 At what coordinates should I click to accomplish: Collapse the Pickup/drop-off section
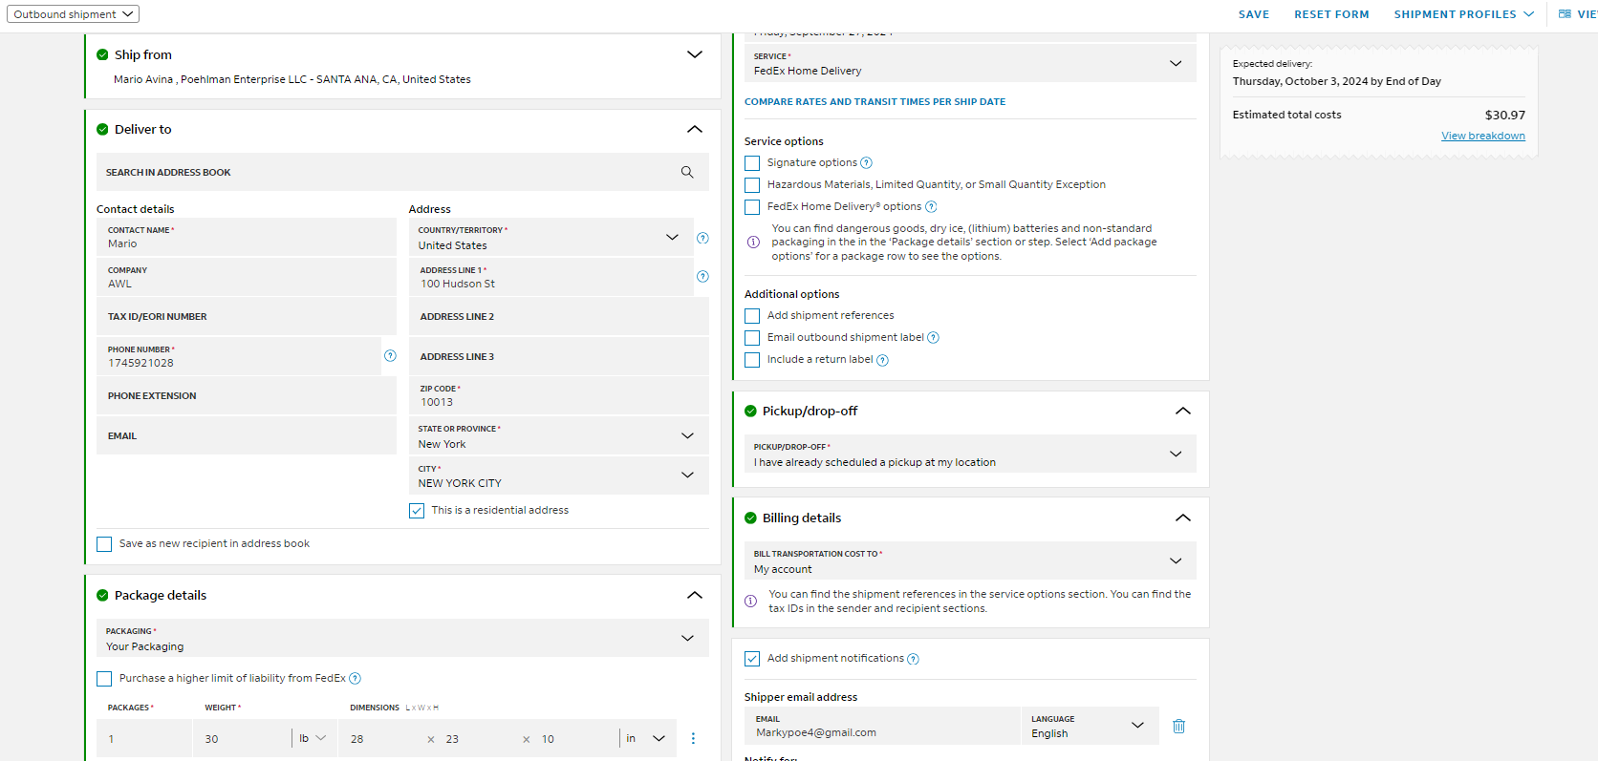click(1183, 411)
